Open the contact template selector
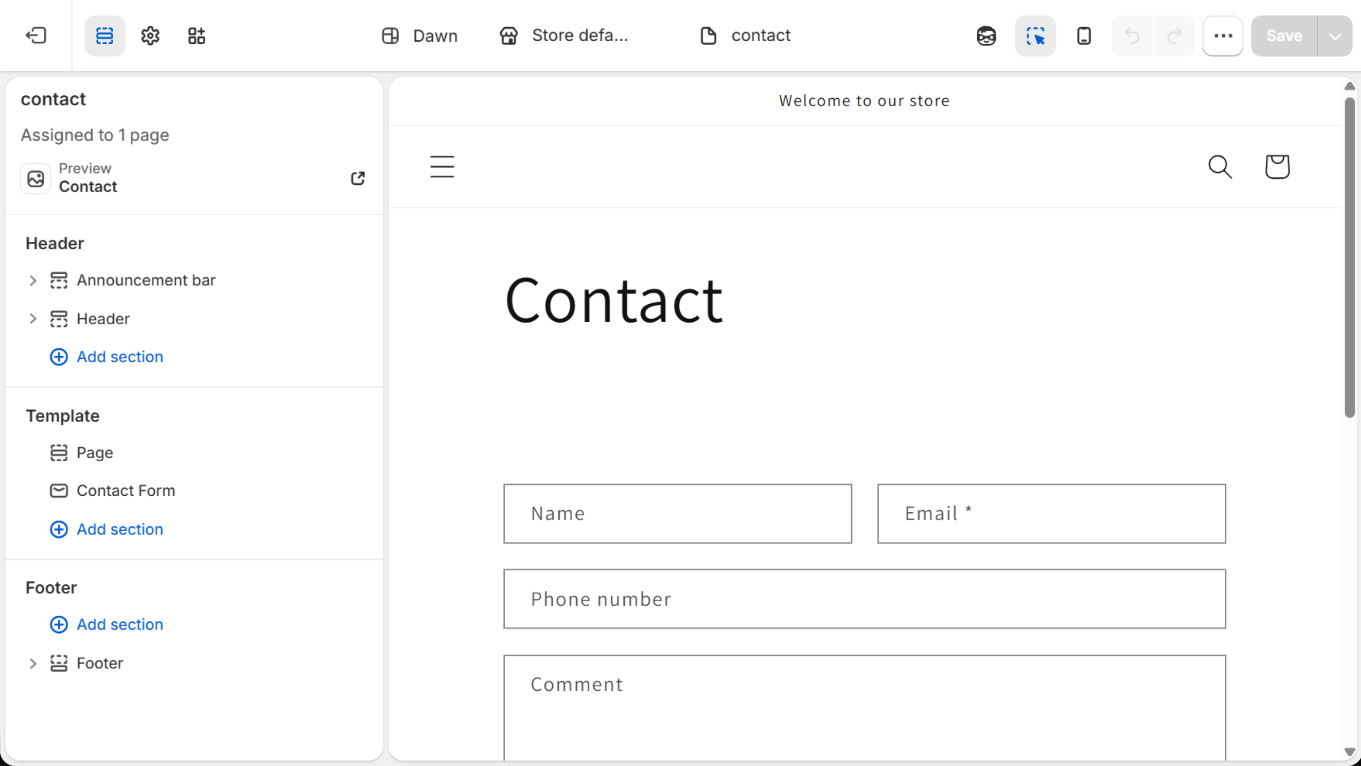 (745, 35)
